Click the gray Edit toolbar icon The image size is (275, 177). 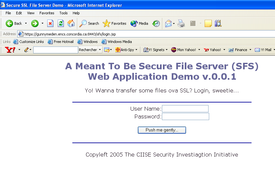tap(193, 23)
